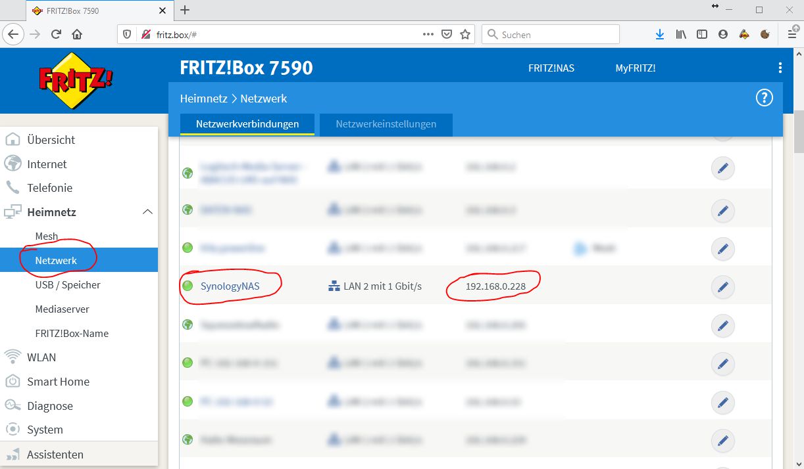
Task: Click the Firefox forward arrow button
Action: 35,35
